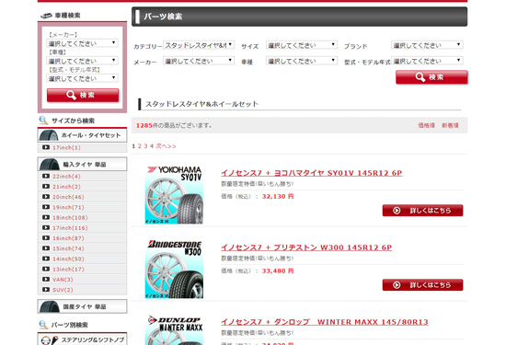Open the メーカー dropdown in parts search
The height and width of the screenshot is (345, 506).
click(199, 61)
